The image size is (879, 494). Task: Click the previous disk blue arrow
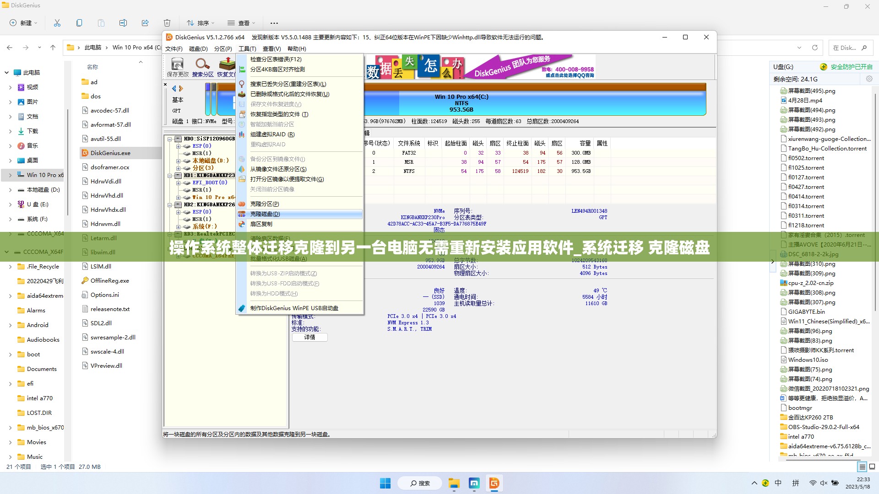(174, 88)
